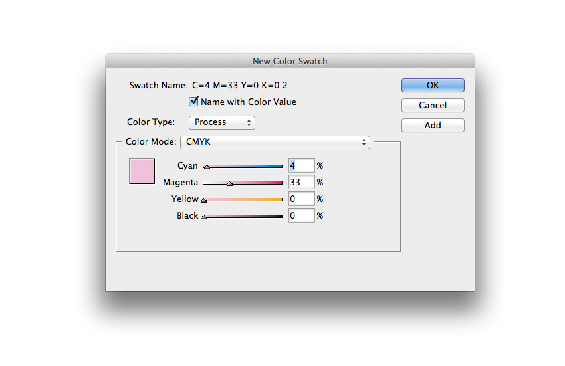Click the Magenta slider triangle handle
The height and width of the screenshot is (366, 565).
(x=229, y=184)
